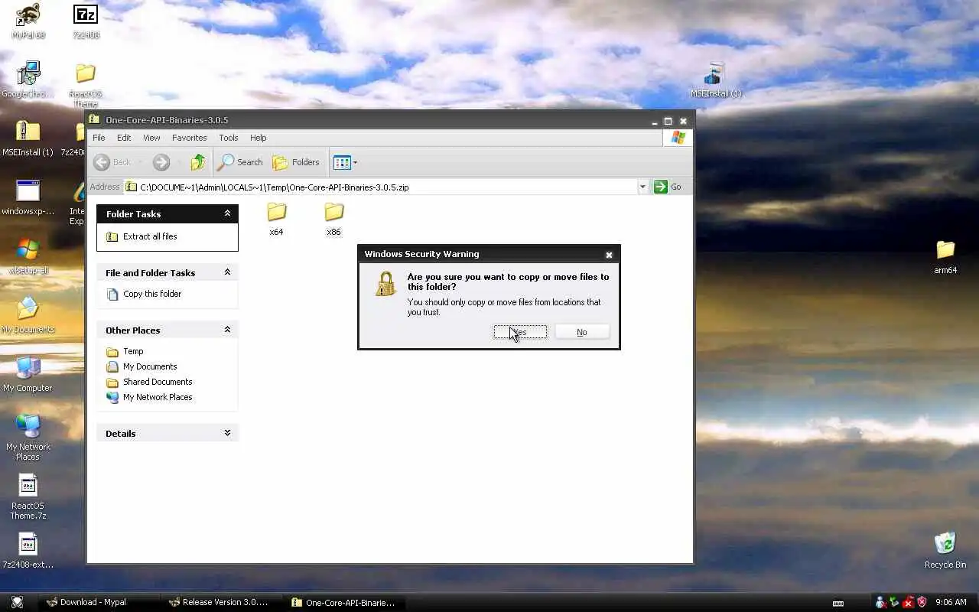This screenshot has width=979, height=612.
Task: Select the ReactOS Theme folder icon
Action: click(86, 84)
